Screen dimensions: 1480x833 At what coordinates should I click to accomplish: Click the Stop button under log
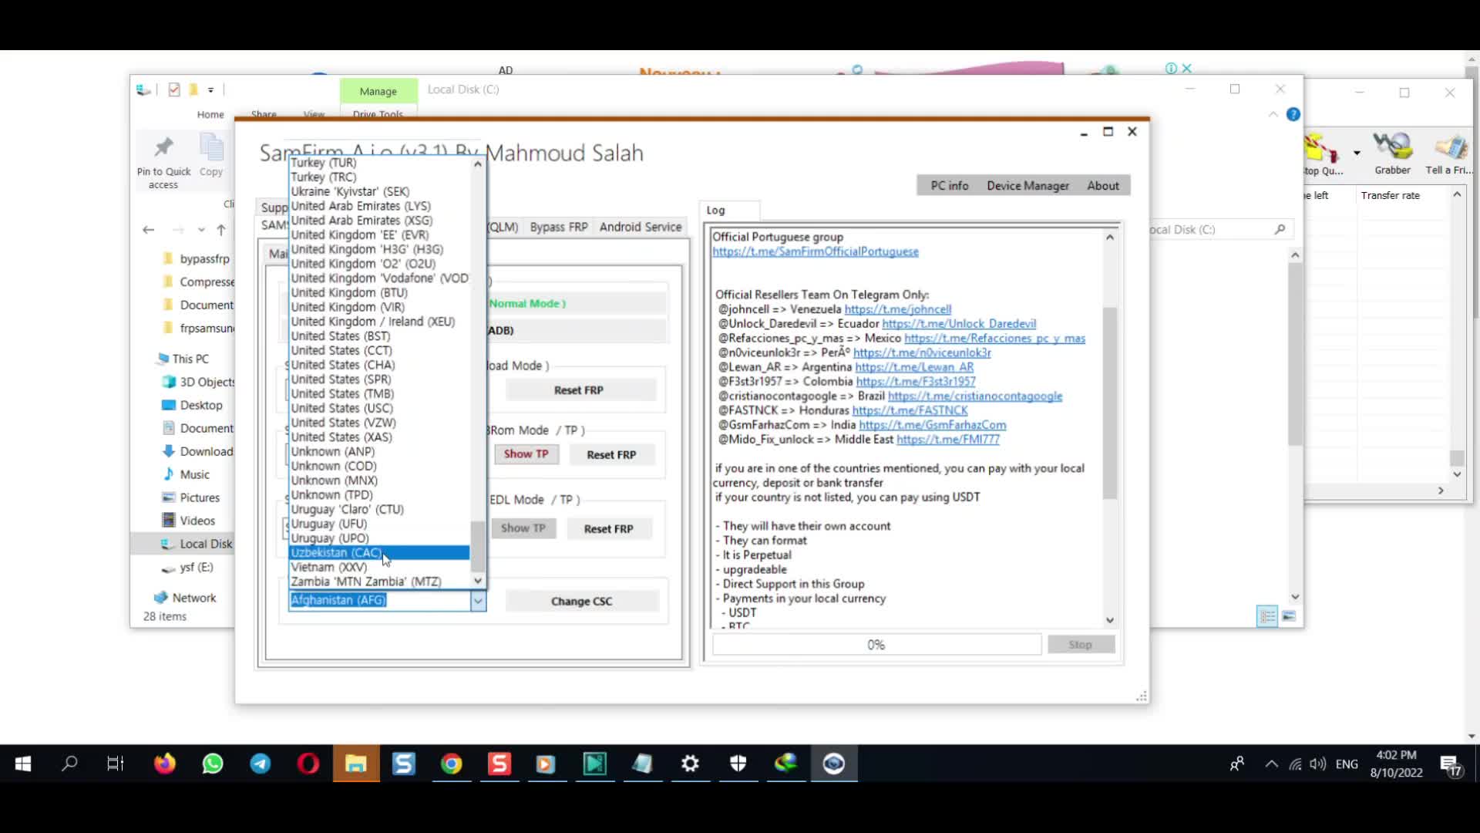[1081, 645]
